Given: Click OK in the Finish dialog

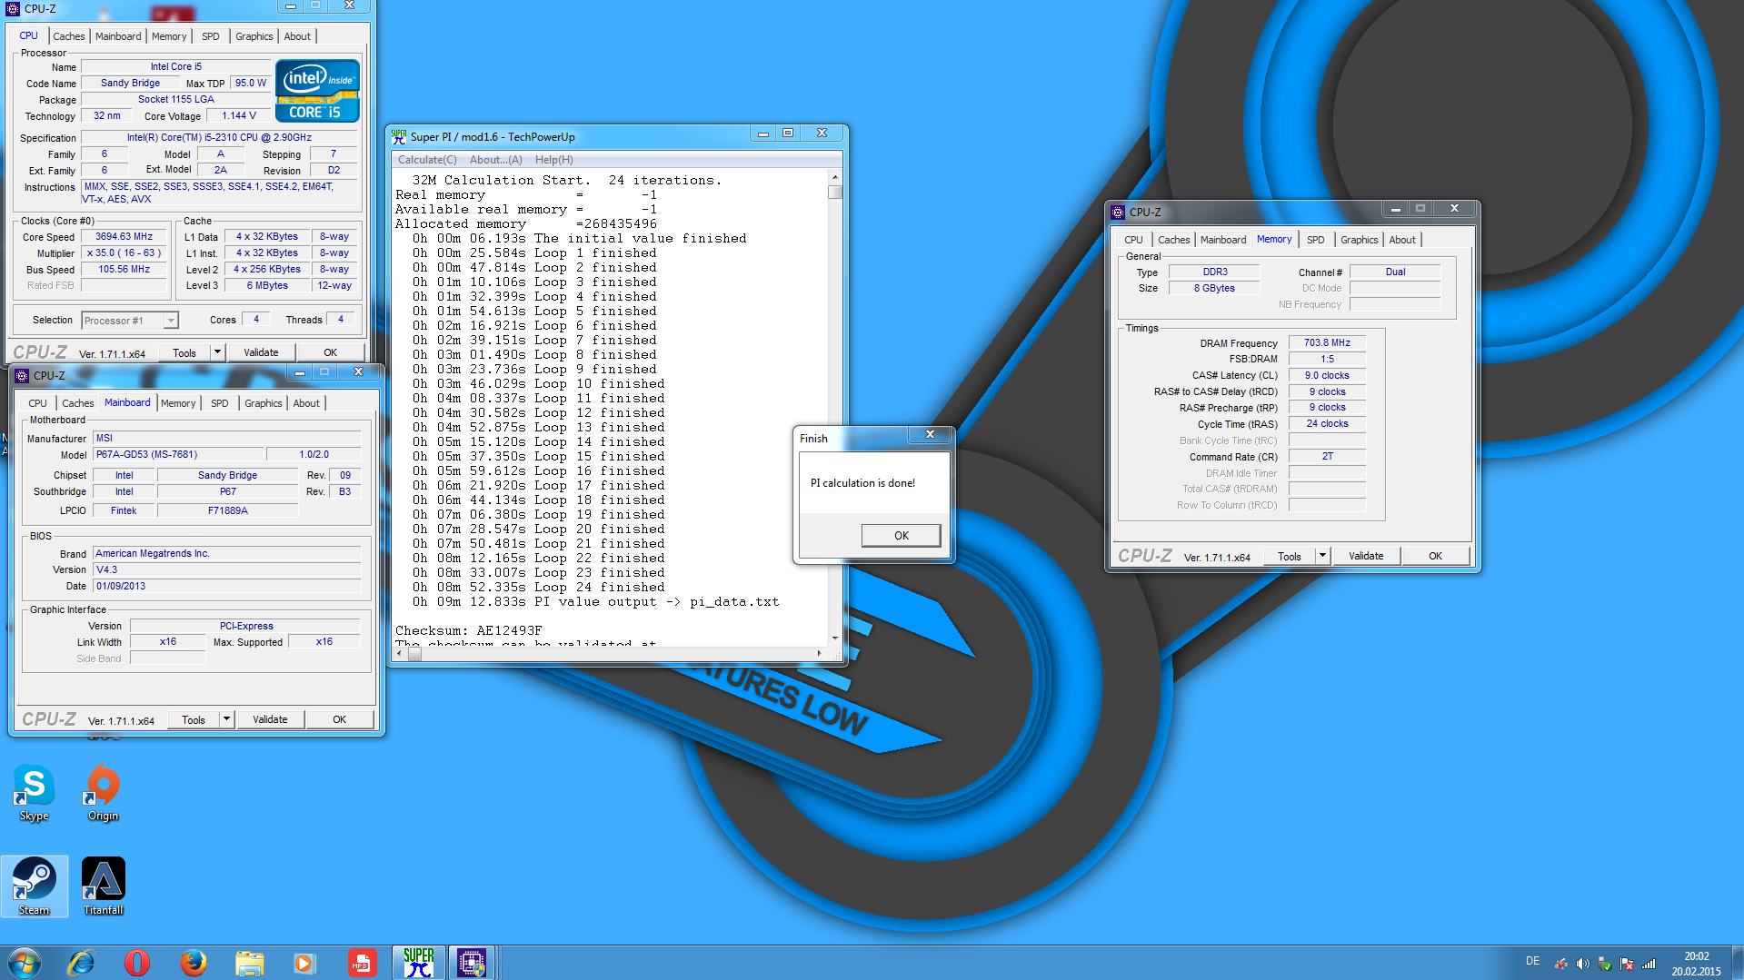Looking at the screenshot, I should pyautogui.click(x=901, y=536).
